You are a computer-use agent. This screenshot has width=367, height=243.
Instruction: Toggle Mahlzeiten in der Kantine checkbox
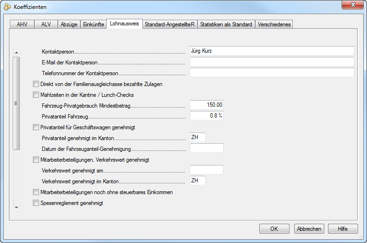click(36, 94)
